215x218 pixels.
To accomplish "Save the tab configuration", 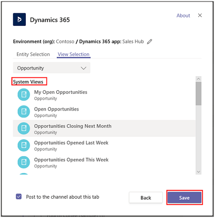I will point(184,198).
